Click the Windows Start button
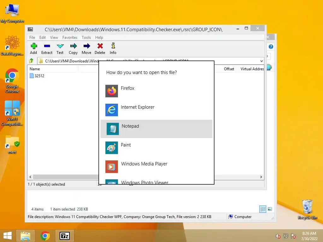 pos(8,236)
